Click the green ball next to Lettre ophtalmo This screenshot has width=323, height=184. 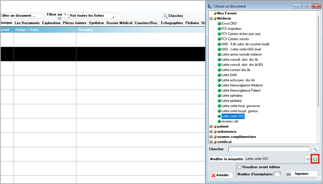coord(219,95)
